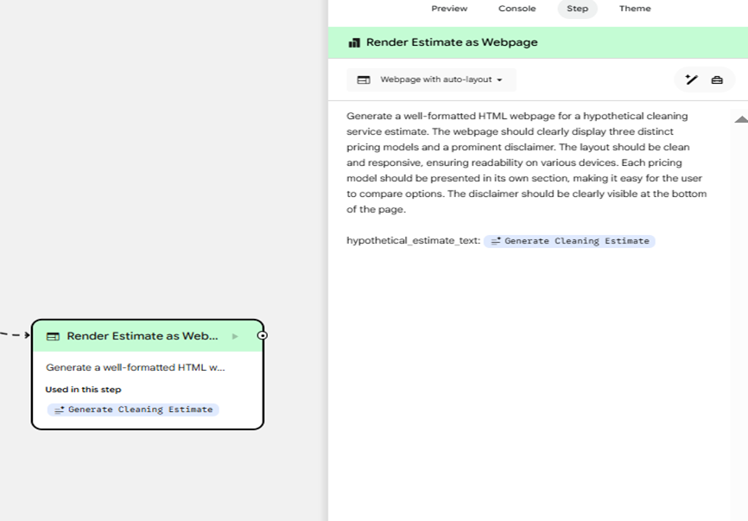This screenshot has height=521, width=748.
Task: Click the Generate Cleaning Estimate chip on the canvas node
Action: coord(134,410)
